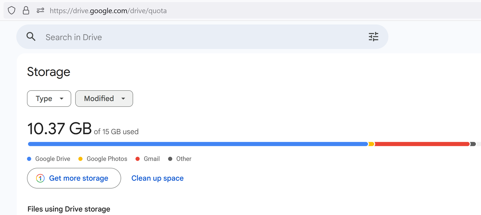Click the blue Drive segment of storage bar
Image resolution: width=481 pixels, height=215 pixels.
pos(198,144)
